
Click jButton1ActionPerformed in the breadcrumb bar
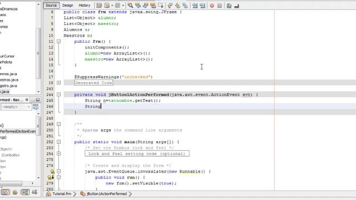pos(107,194)
